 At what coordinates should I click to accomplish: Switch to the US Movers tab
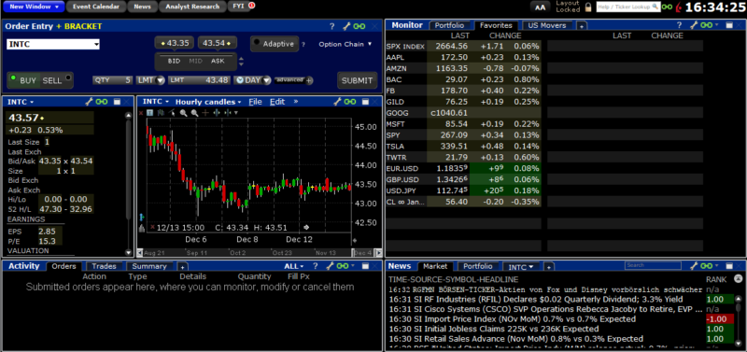pyautogui.click(x=548, y=25)
